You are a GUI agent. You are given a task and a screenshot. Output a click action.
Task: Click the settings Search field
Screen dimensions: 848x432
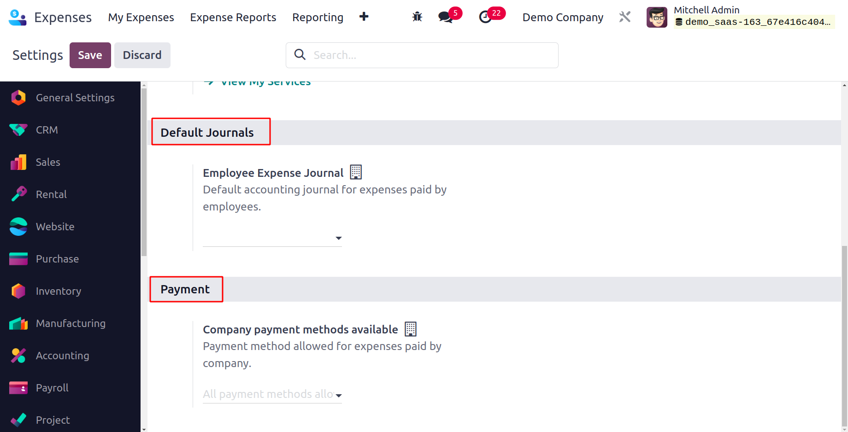pyautogui.click(x=422, y=55)
